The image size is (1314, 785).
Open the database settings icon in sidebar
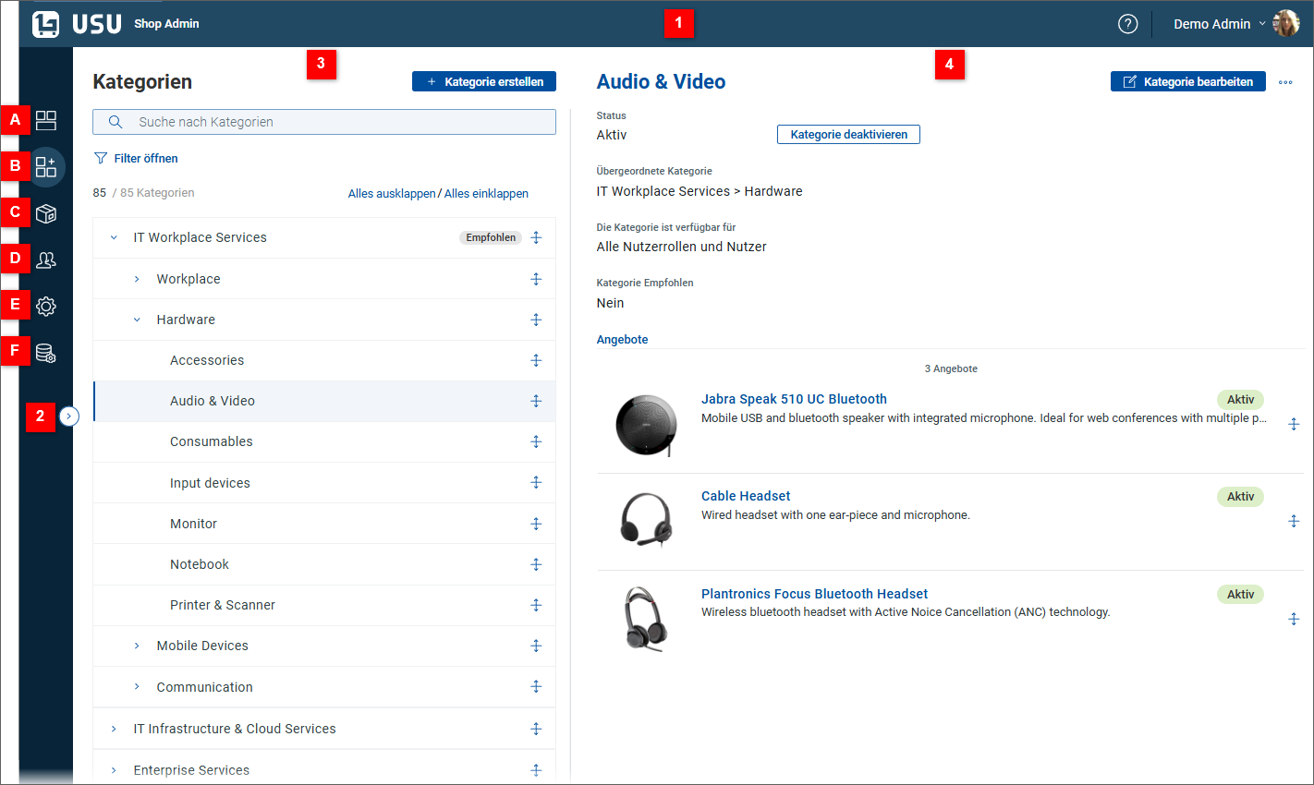(x=46, y=353)
